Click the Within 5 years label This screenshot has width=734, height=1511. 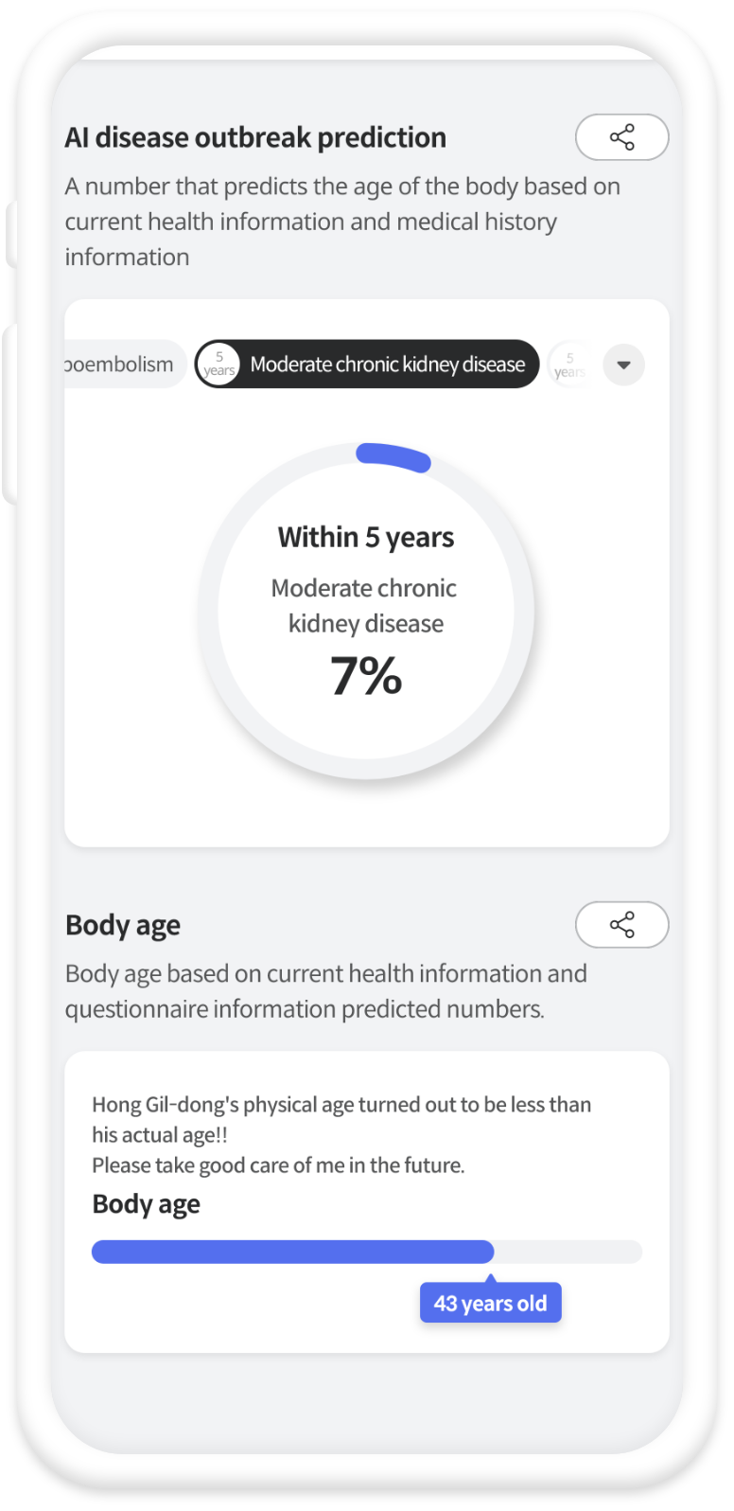[x=366, y=538]
